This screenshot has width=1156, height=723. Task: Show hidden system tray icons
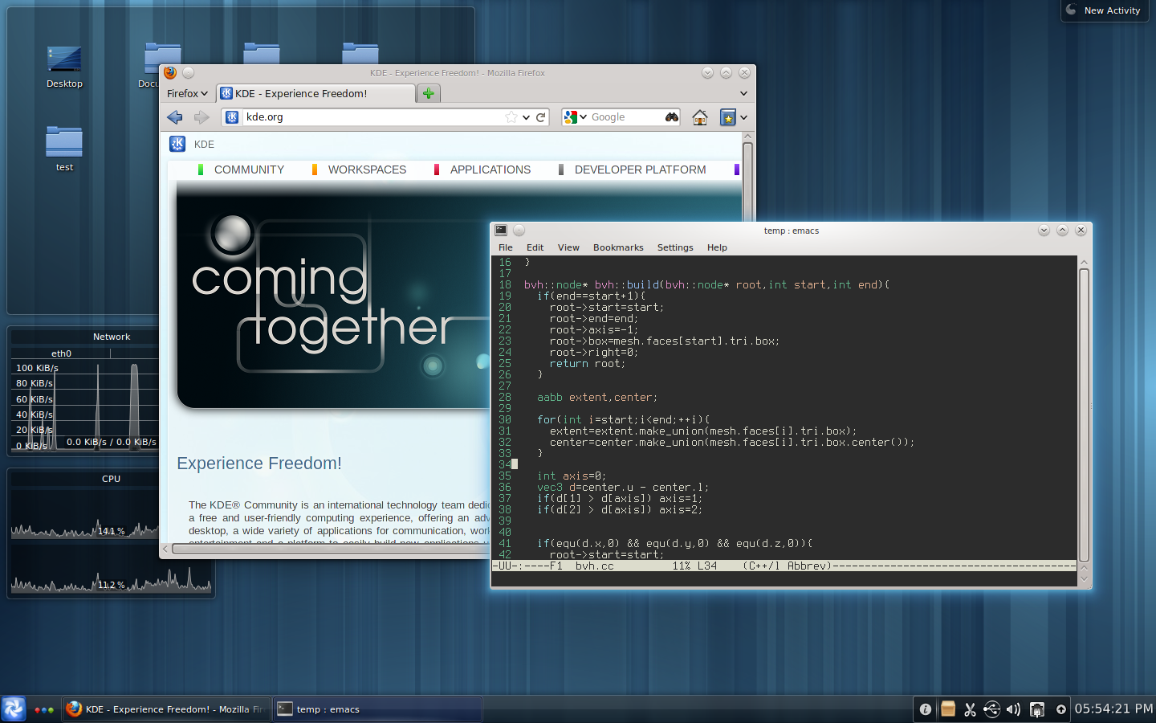[1061, 709]
